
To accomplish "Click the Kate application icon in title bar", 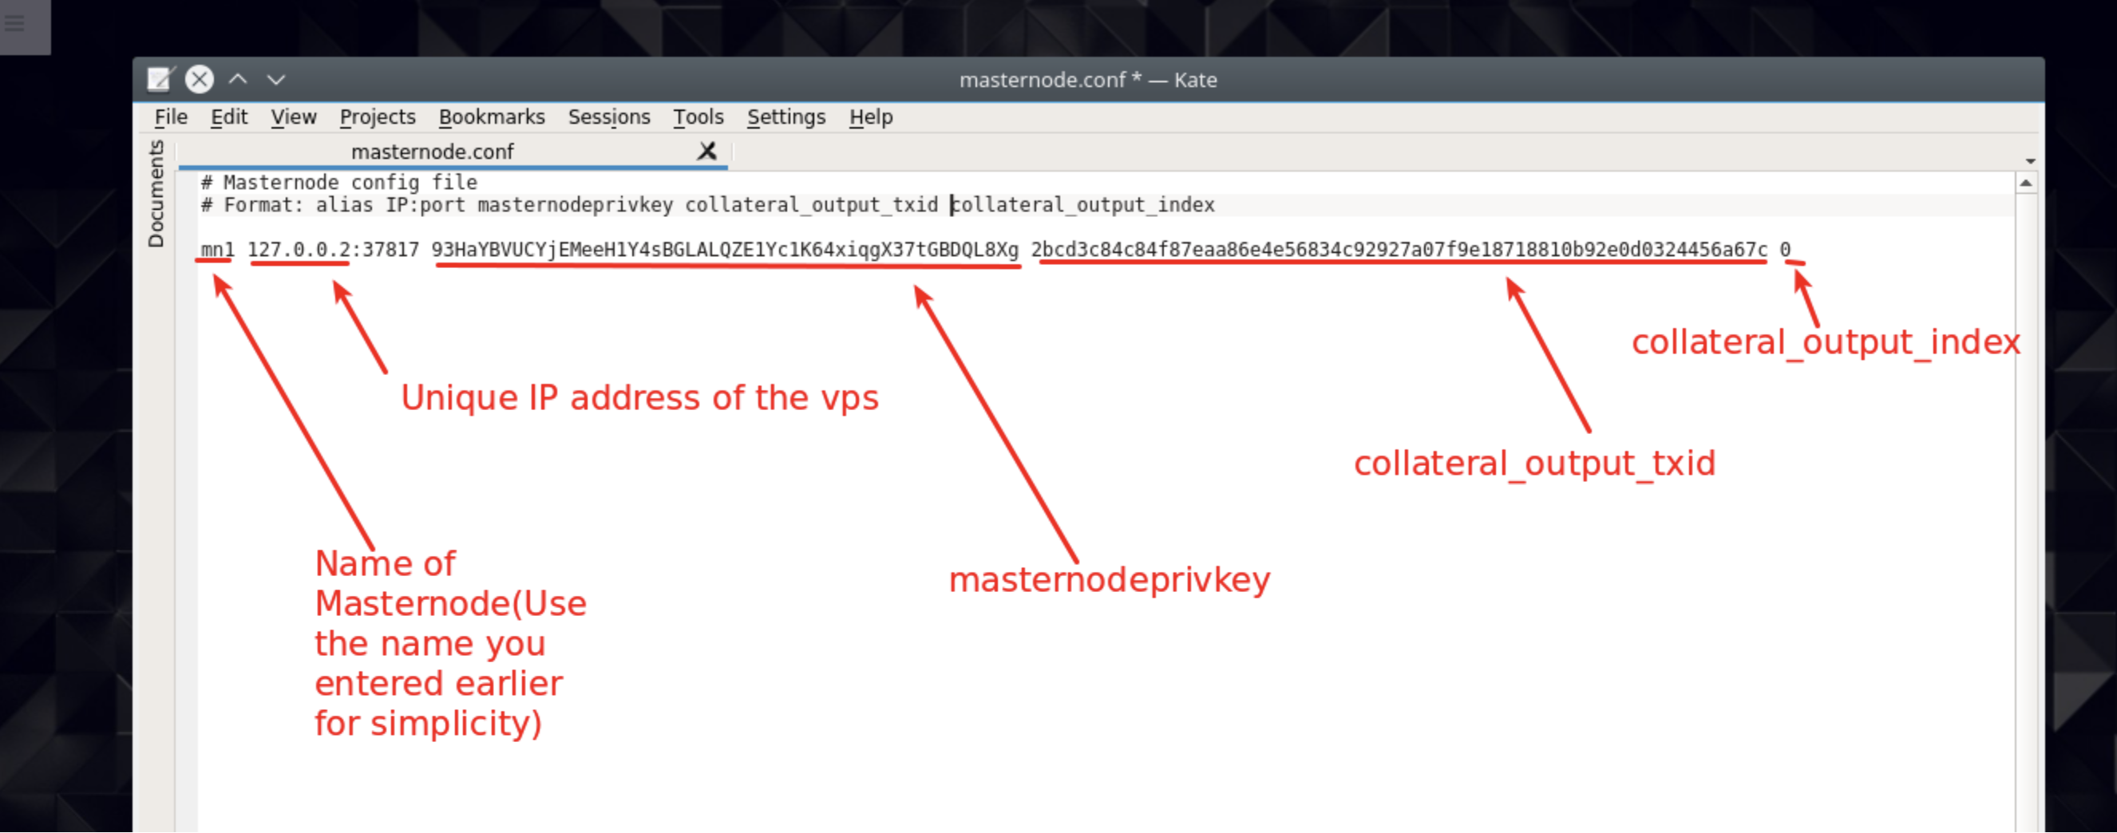I will click(159, 80).
